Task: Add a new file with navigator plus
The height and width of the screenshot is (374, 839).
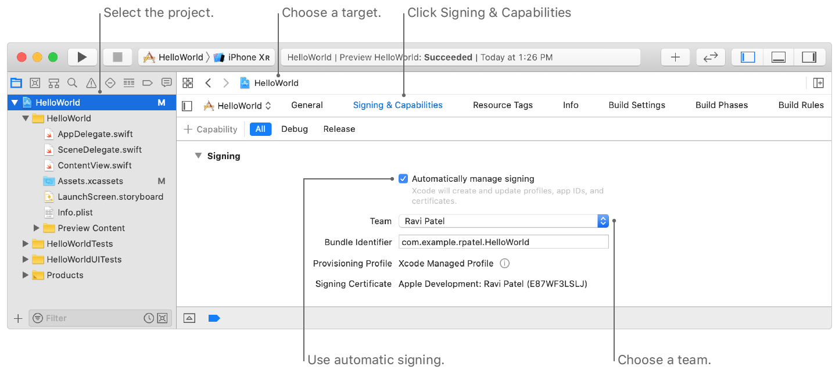Action: coord(18,318)
